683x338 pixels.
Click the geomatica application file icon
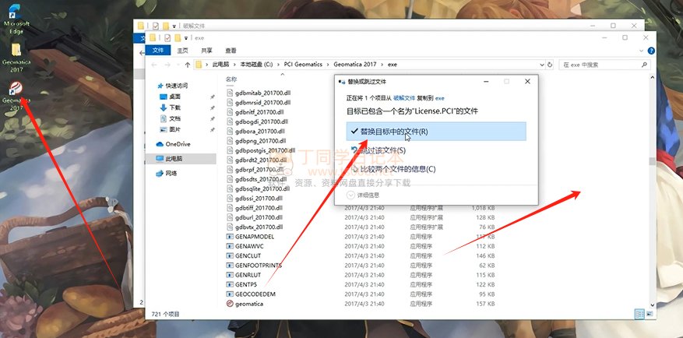(229, 304)
